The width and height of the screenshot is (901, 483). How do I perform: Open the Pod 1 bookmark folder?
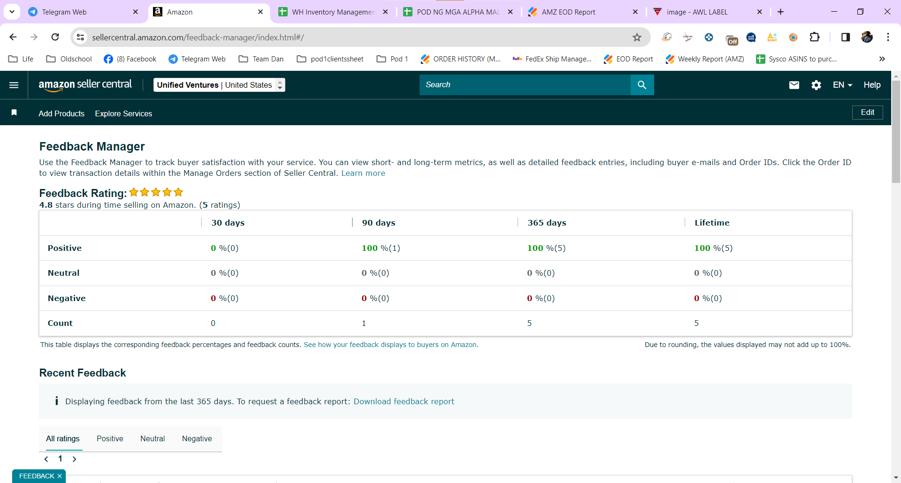392,59
